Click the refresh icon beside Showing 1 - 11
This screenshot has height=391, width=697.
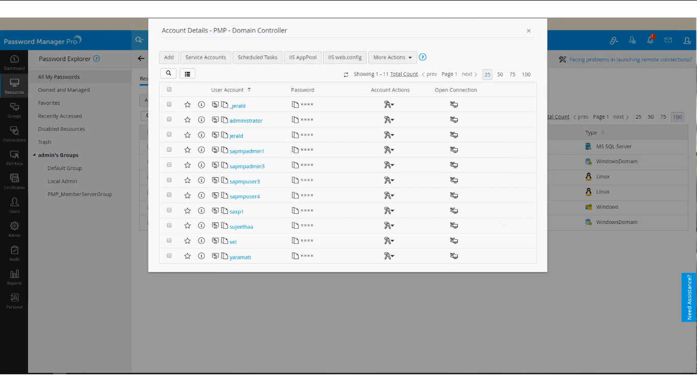346,74
